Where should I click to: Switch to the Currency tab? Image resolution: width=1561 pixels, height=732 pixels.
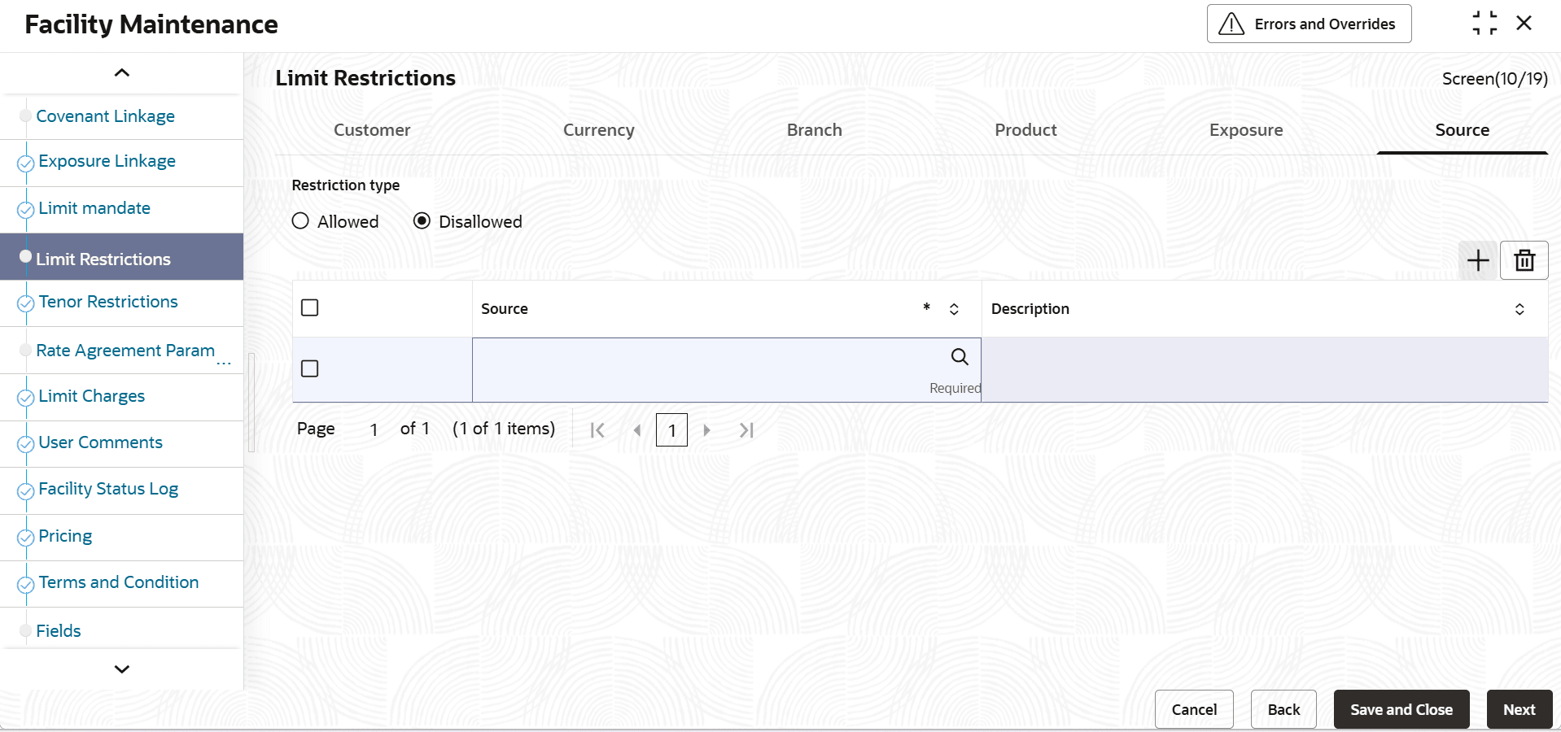coord(598,130)
